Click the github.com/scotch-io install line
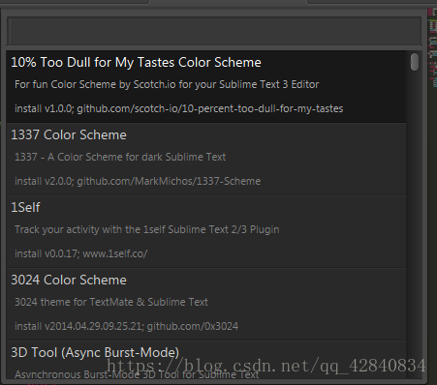The image size is (437, 385). click(x=178, y=108)
